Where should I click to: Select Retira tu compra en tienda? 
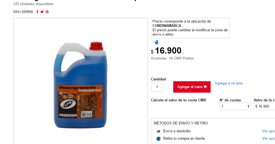184,138
